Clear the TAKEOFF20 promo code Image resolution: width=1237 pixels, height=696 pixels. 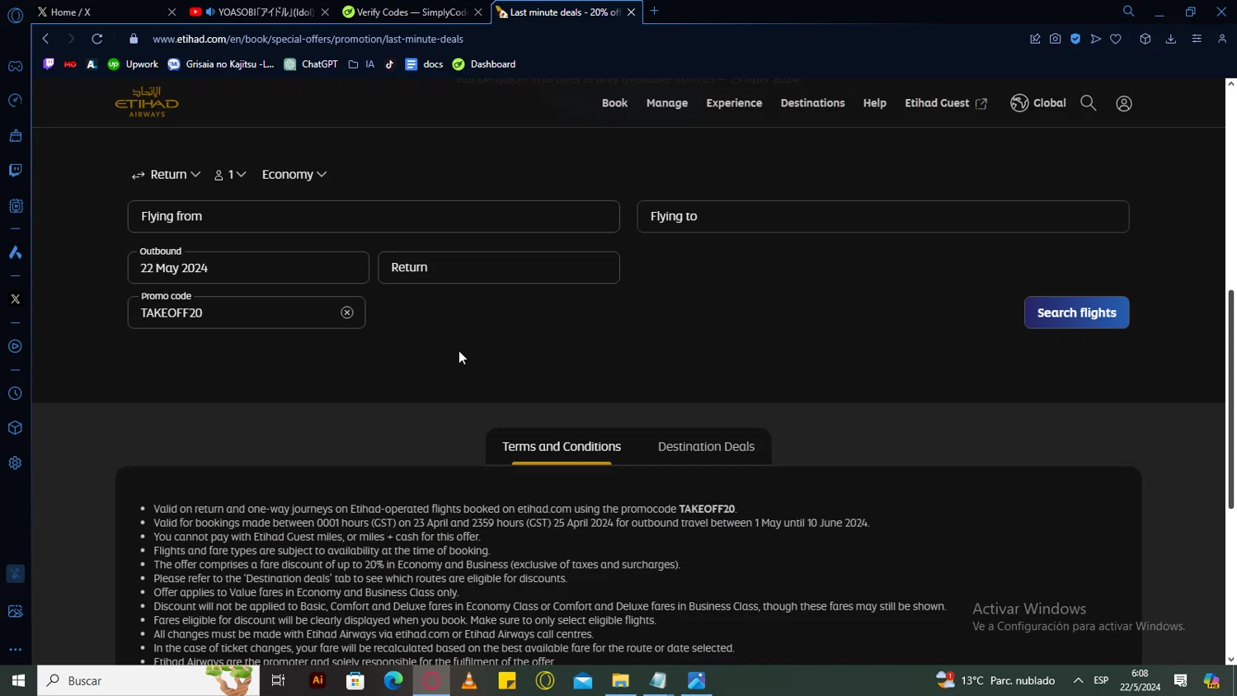click(347, 313)
